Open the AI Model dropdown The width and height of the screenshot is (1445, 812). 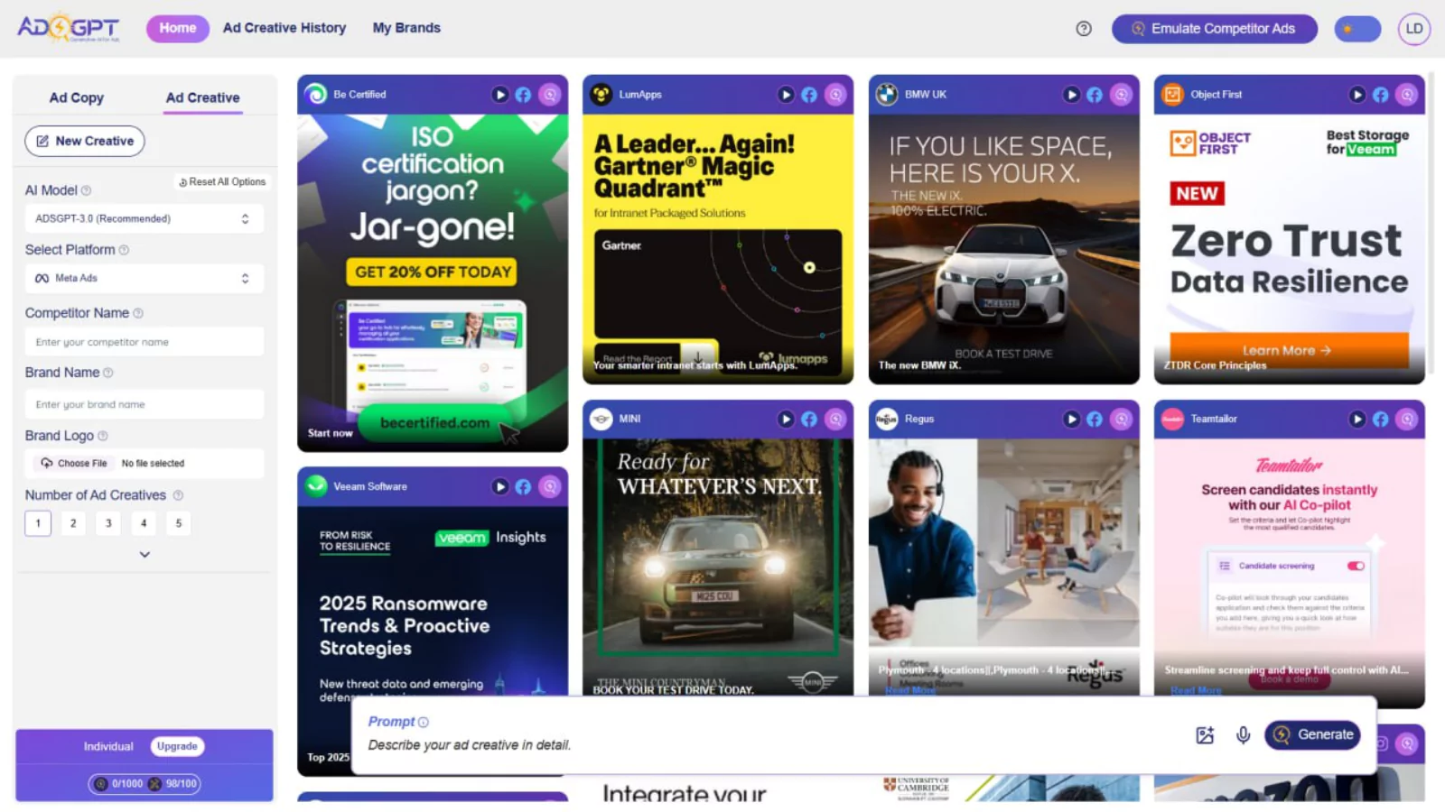(144, 219)
